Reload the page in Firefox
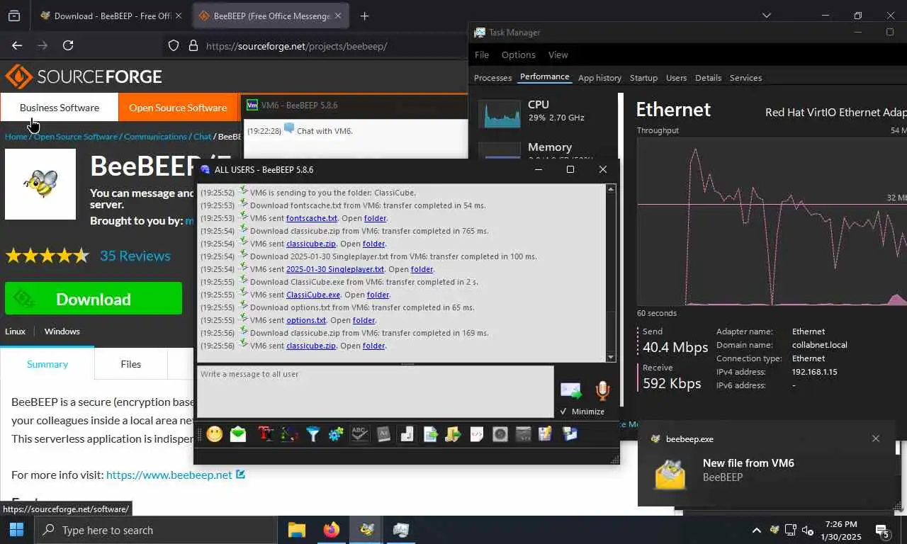907x544 pixels. 68,45
